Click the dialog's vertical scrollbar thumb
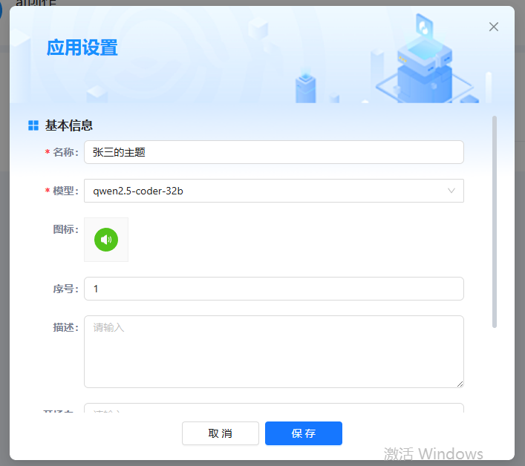This screenshot has width=525, height=466. (x=495, y=221)
